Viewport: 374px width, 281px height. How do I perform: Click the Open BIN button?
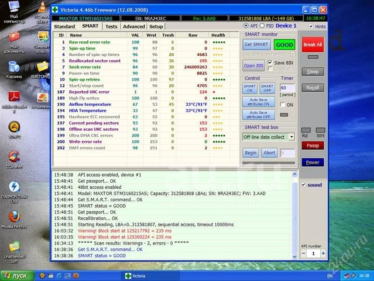point(253,66)
